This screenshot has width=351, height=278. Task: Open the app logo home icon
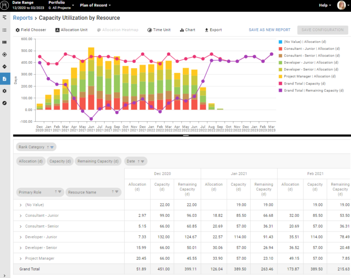(5, 5)
